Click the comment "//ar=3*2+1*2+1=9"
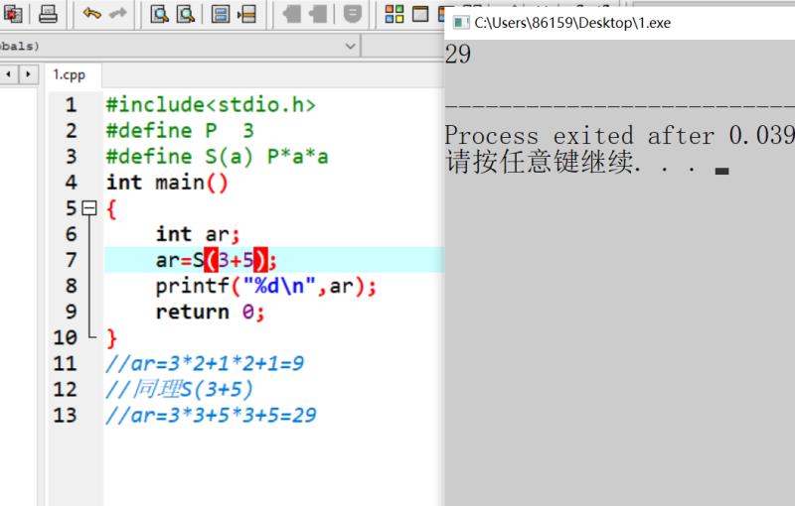 (205, 363)
